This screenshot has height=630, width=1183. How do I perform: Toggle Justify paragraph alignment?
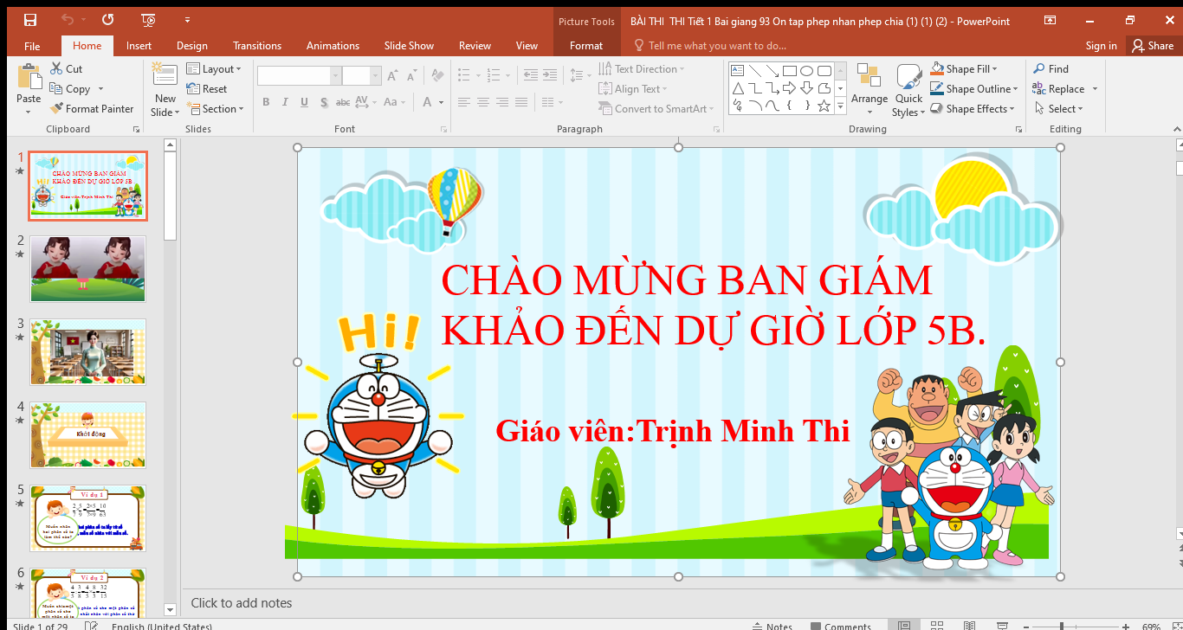coord(520,102)
